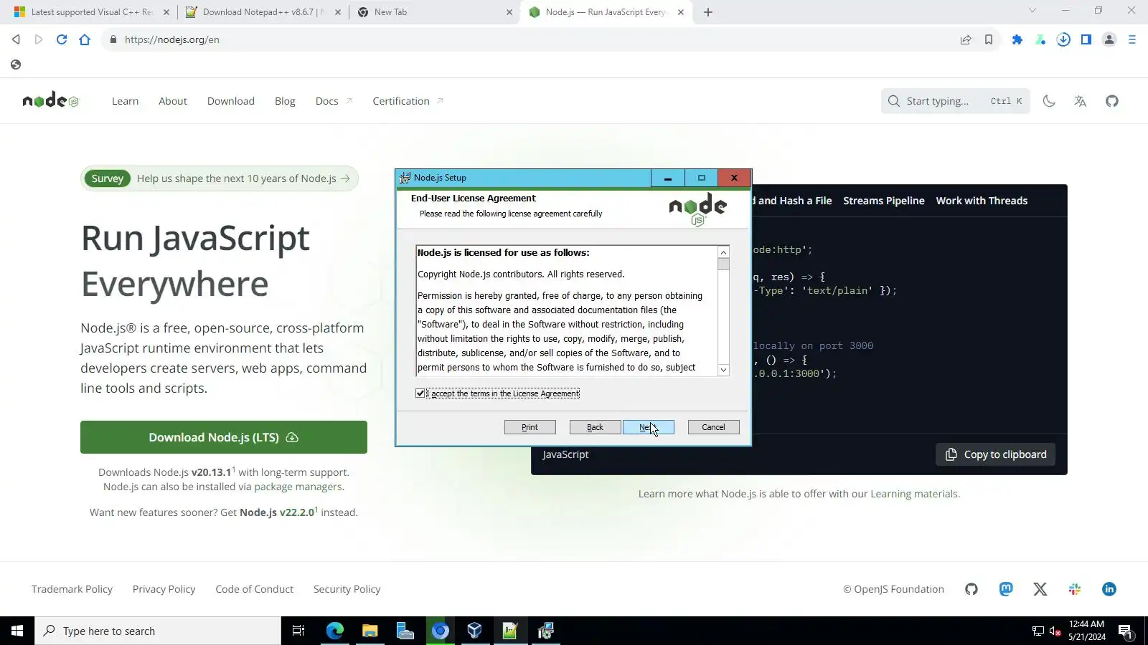The width and height of the screenshot is (1148, 645).
Task: Cancel the Node.js Setup wizard
Action: [714, 427]
